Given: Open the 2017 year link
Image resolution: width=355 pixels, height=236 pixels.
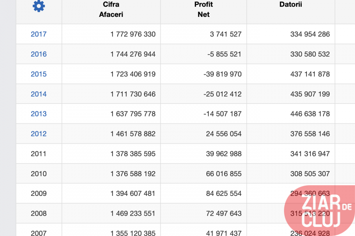Looking at the screenshot, I should (x=39, y=34).
